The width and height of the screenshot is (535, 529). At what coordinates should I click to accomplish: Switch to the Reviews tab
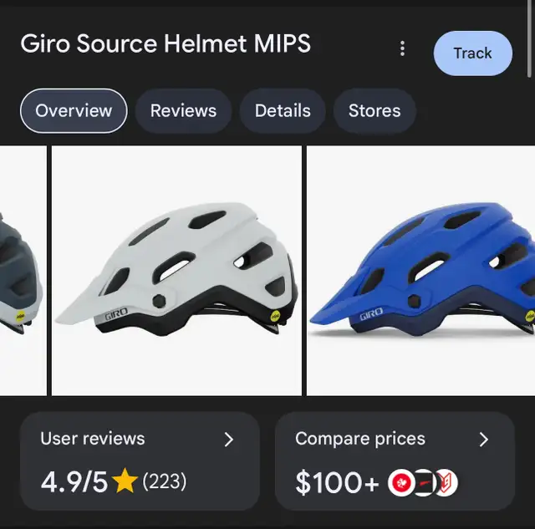point(183,110)
